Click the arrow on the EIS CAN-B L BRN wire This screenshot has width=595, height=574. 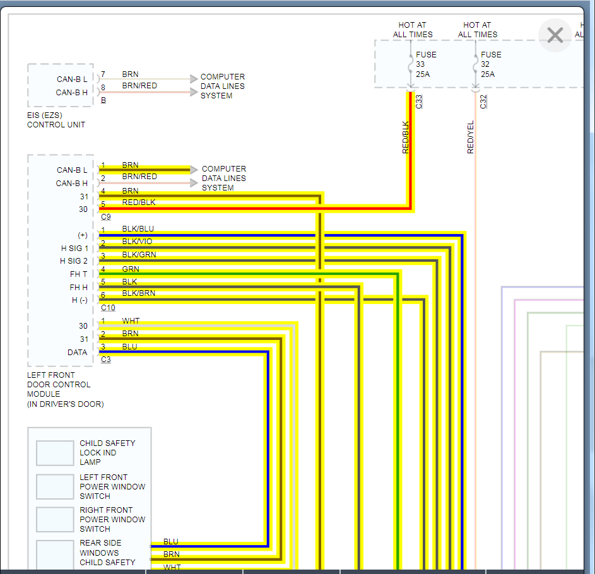pos(193,79)
